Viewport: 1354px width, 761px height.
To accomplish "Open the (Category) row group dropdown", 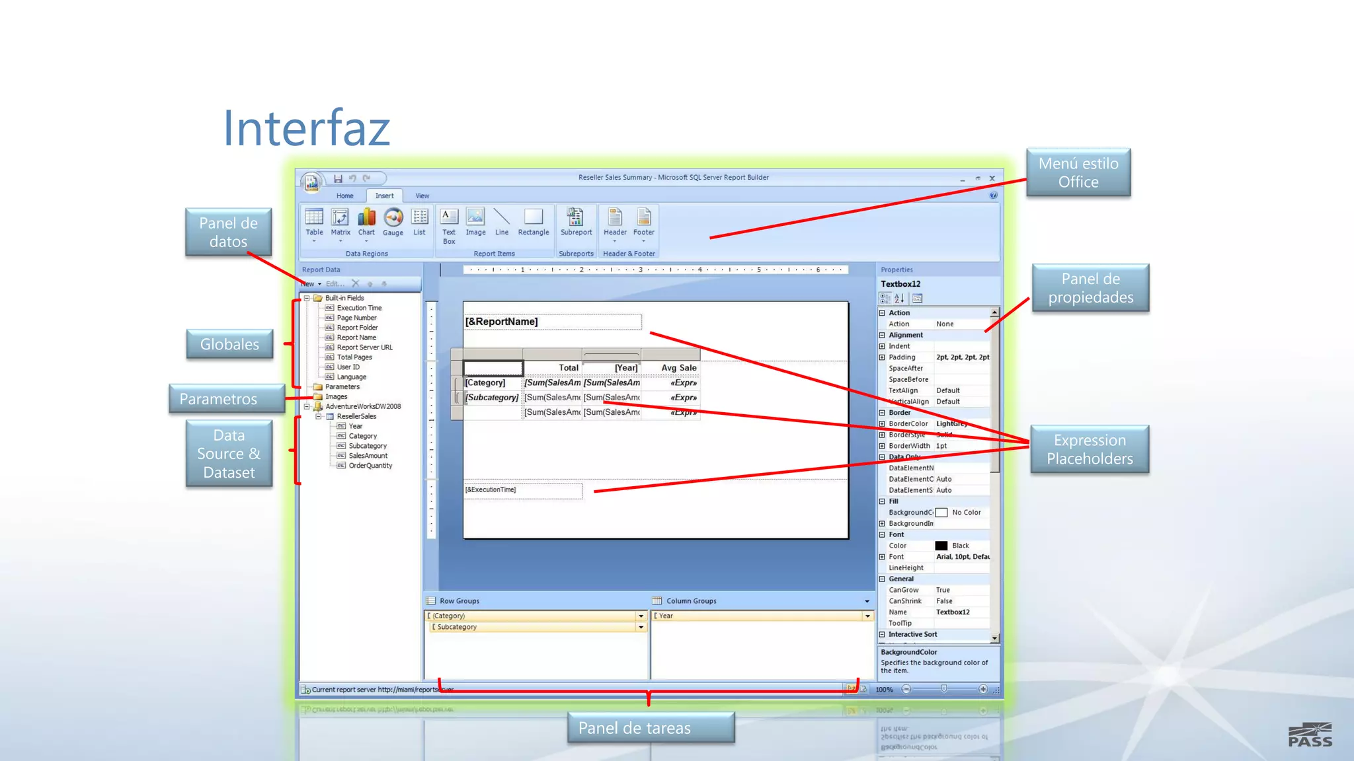I will [x=641, y=616].
